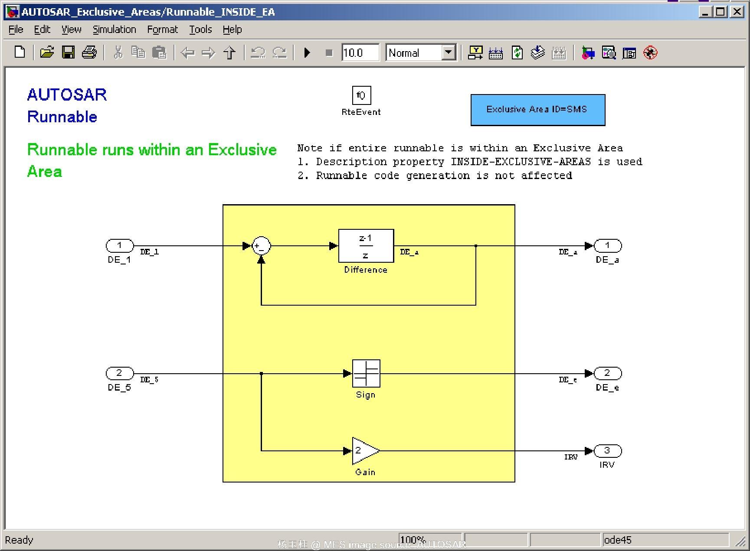Open the Normal simulation mode dropdown
This screenshot has height=551, width=750.
coord(449,52)
